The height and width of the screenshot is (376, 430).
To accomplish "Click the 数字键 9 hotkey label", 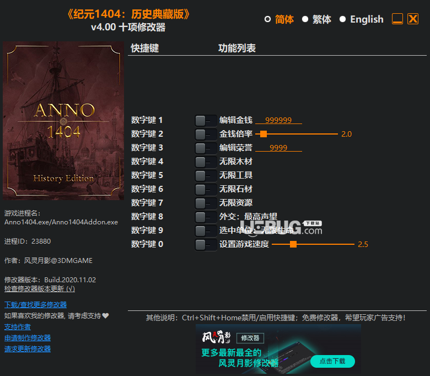I will 147,230.
